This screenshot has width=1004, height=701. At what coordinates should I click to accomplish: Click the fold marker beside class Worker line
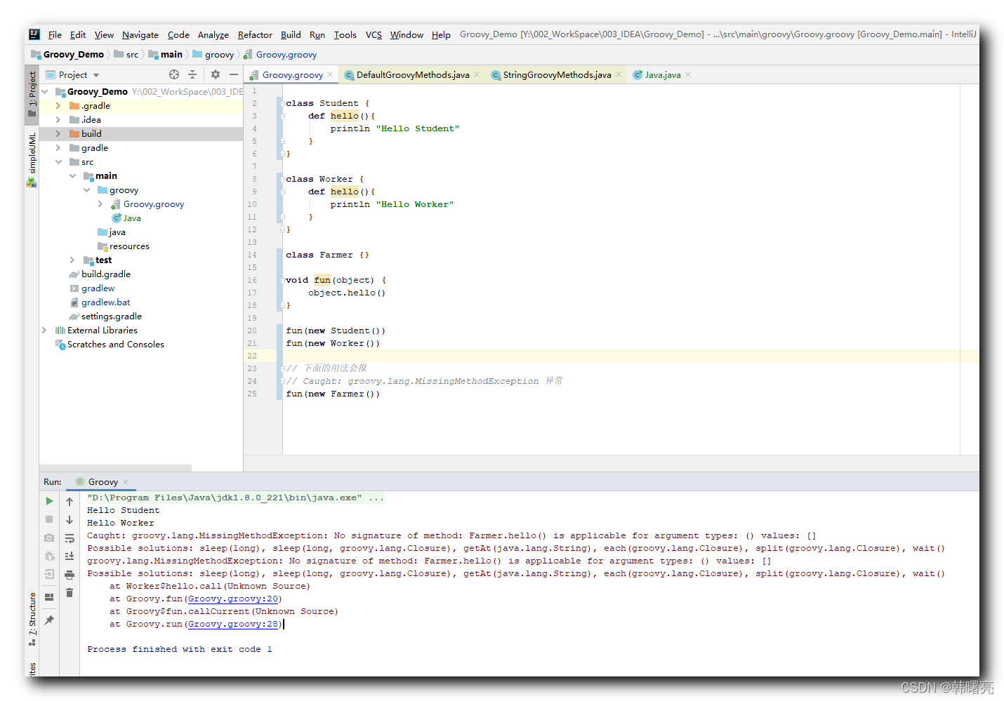click(x=282, y=179)
